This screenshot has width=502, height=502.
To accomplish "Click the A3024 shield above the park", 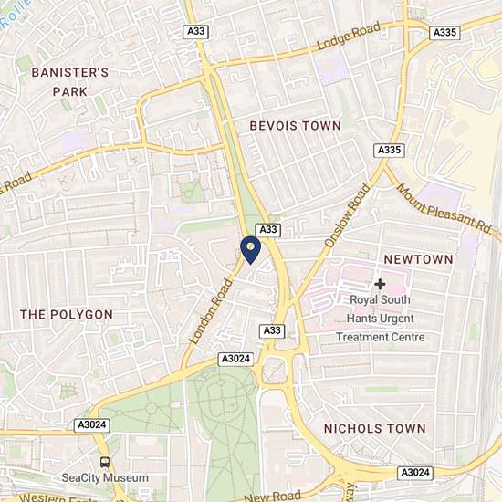I will [235, 359].
